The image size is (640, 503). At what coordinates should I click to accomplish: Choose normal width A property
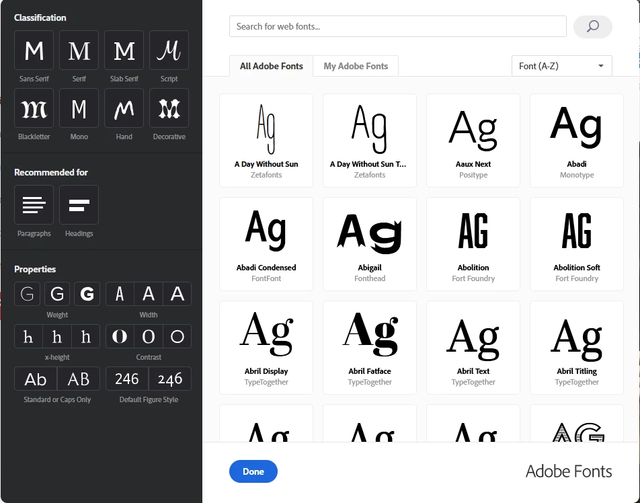click(x=149, y=294)
